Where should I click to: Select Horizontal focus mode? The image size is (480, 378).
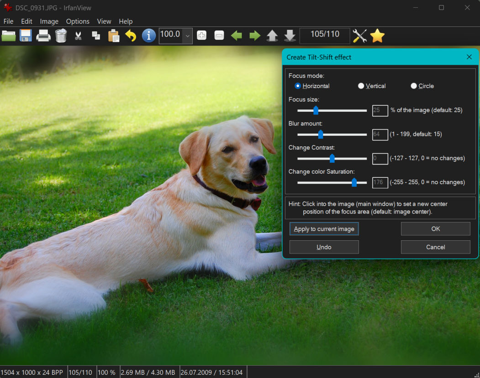(298, 86)
